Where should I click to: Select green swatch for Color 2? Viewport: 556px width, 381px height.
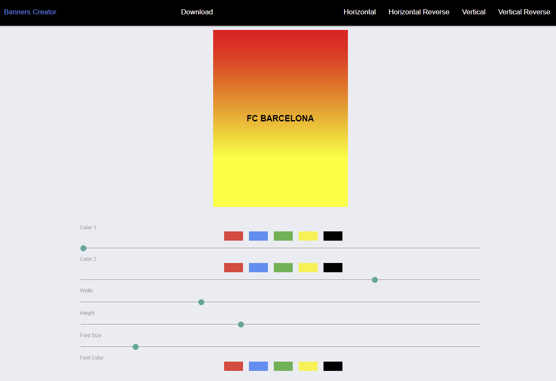283,267
